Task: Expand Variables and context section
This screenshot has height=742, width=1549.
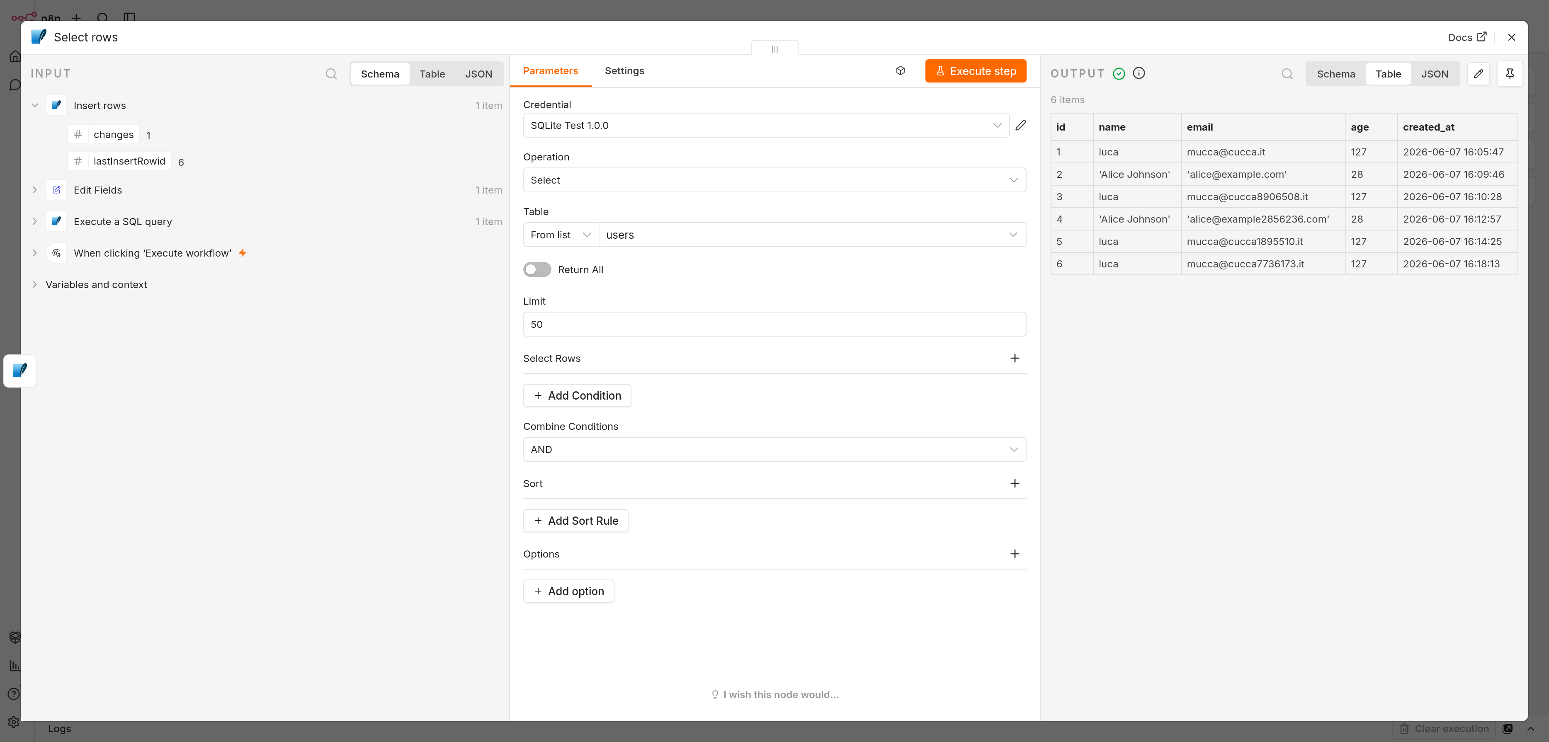Action: pyautogui.click(x=34, y=284)
